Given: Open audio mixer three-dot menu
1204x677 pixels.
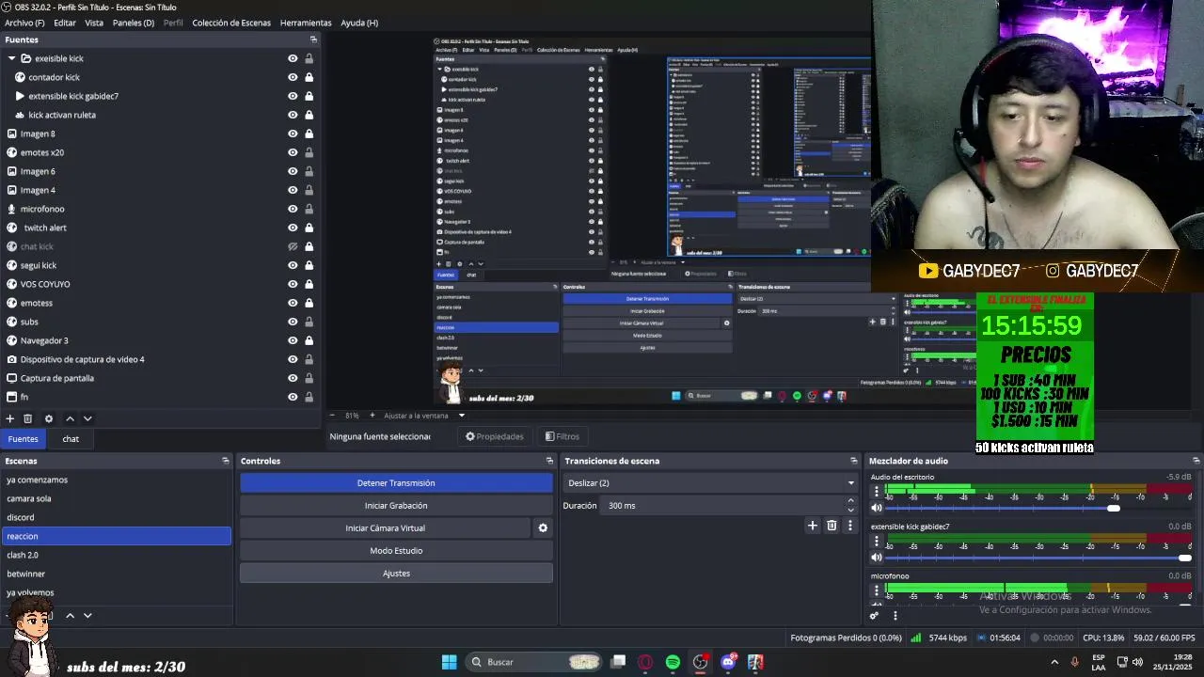Looking at the screenshot, I should [x=895, y=616].
